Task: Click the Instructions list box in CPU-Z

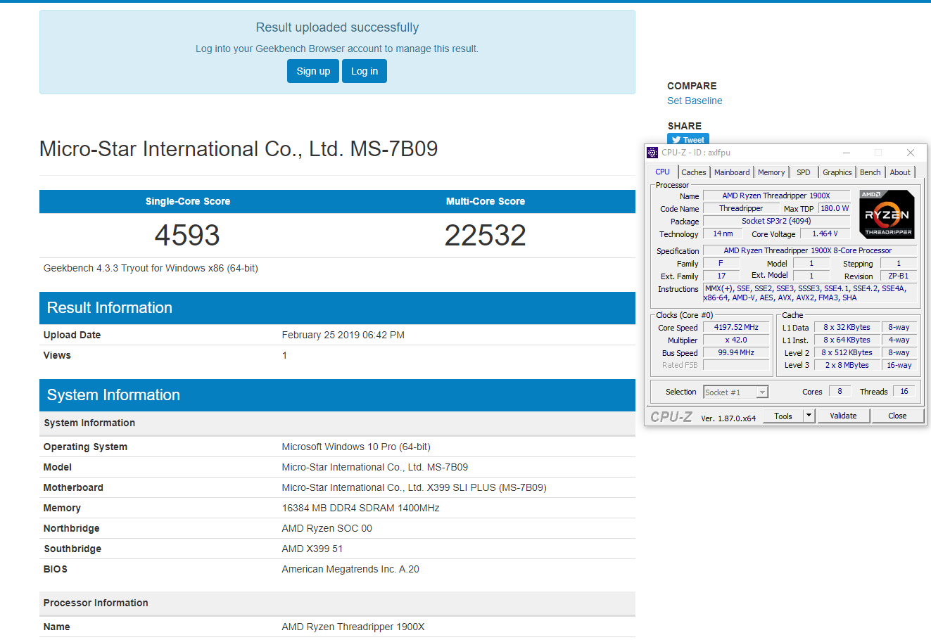Action: (x=810, y=293)
